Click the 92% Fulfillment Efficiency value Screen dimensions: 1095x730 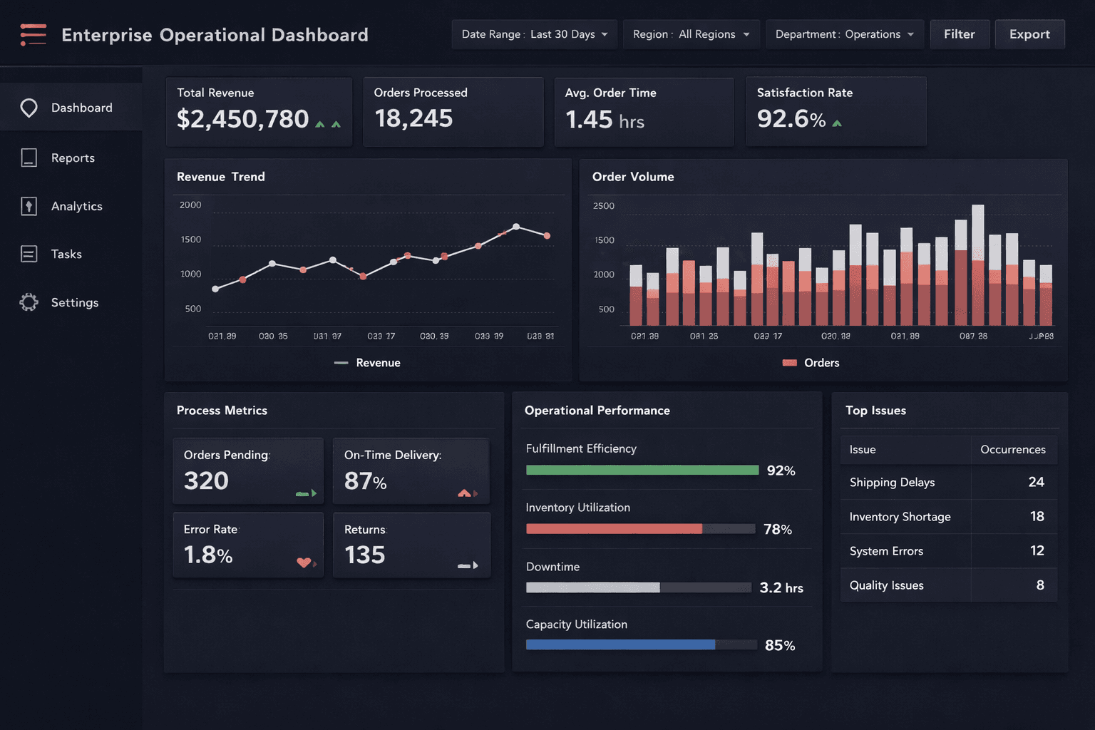tap(781, 471)
